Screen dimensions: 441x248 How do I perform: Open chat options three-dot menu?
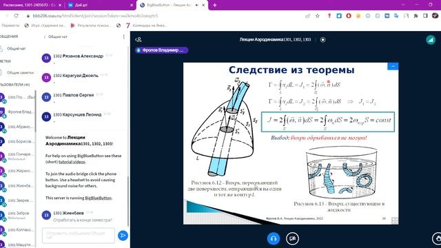tap(124, 37)
